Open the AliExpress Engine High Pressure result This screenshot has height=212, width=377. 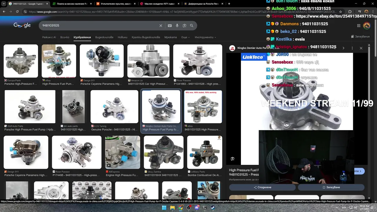pos(123,152)
